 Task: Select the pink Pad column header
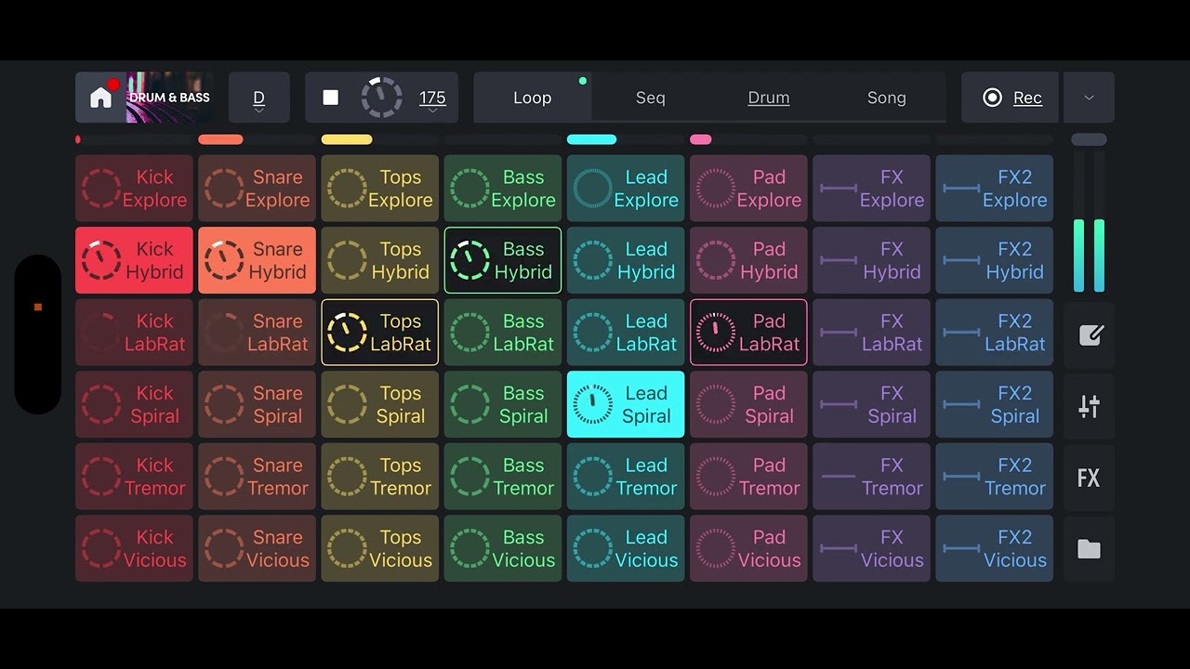point(701,139)
